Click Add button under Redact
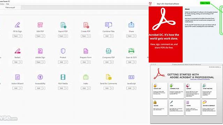Image resolution: width=223 pixels, height=125 pixels. coord(16,62)
